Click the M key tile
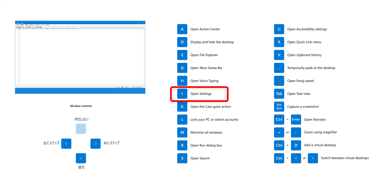 [182, 132]
